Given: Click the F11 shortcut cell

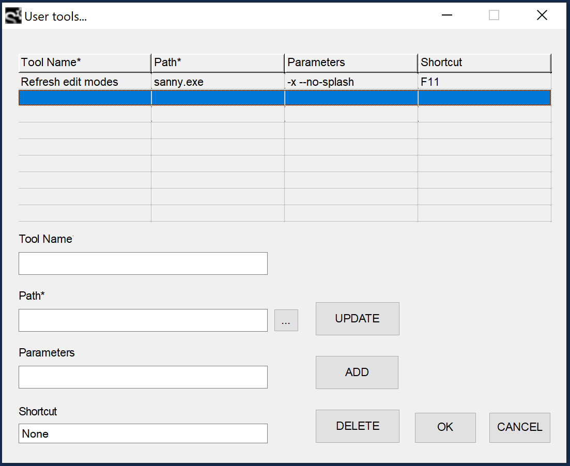Looking at the screenshot, I should click(430, 82).
